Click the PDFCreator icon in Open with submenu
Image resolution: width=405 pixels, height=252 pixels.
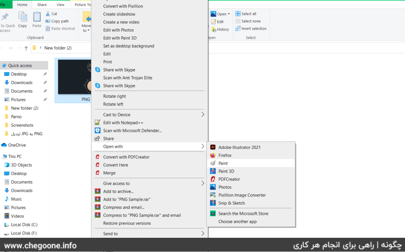[x=213, y=179]
